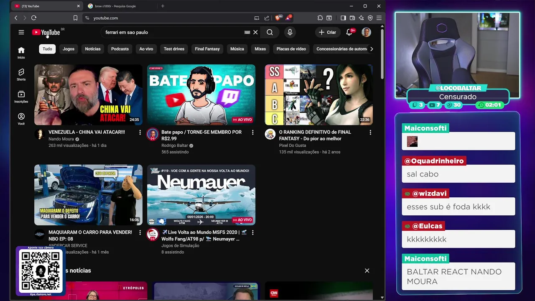Image resolution: width=535 pixels, height=301 pixels.
Task: Show more category chips with right arrow
Action: (372, 49)
